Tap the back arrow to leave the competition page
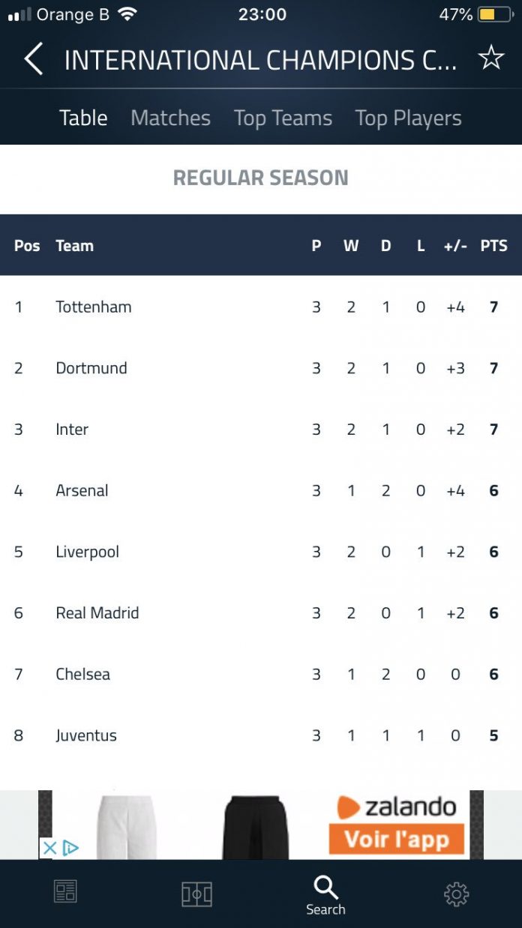This screenshot has width=522, height=928. tap(31, 58)
